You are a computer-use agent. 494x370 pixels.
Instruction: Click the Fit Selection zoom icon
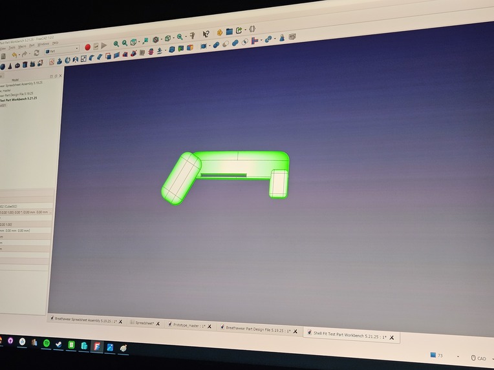[125, 43]
